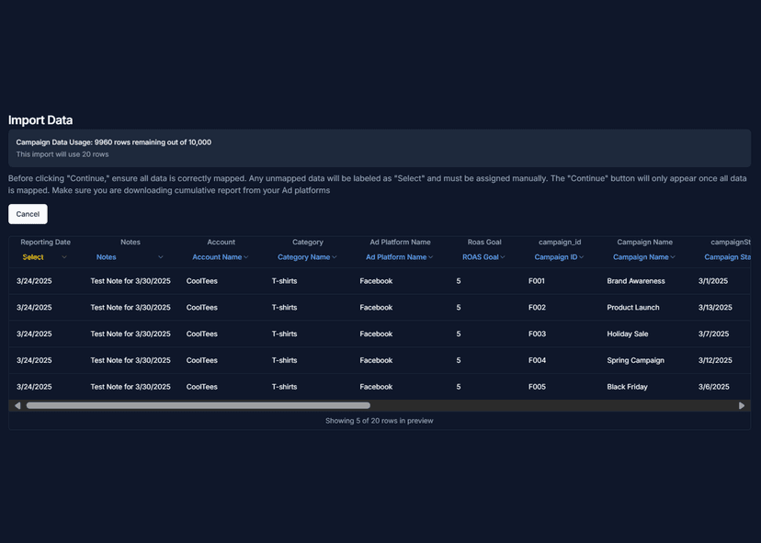Click Facebook platform cell in F003 row
Viewport: 761px width, 543px height.
click(376, 334)
